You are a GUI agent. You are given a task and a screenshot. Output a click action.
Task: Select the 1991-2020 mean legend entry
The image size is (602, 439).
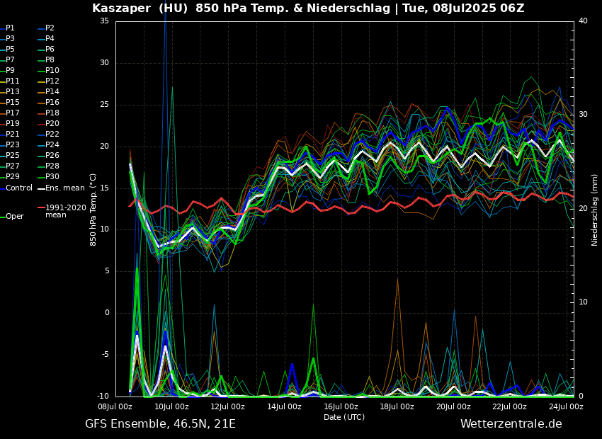pos(65,211)
